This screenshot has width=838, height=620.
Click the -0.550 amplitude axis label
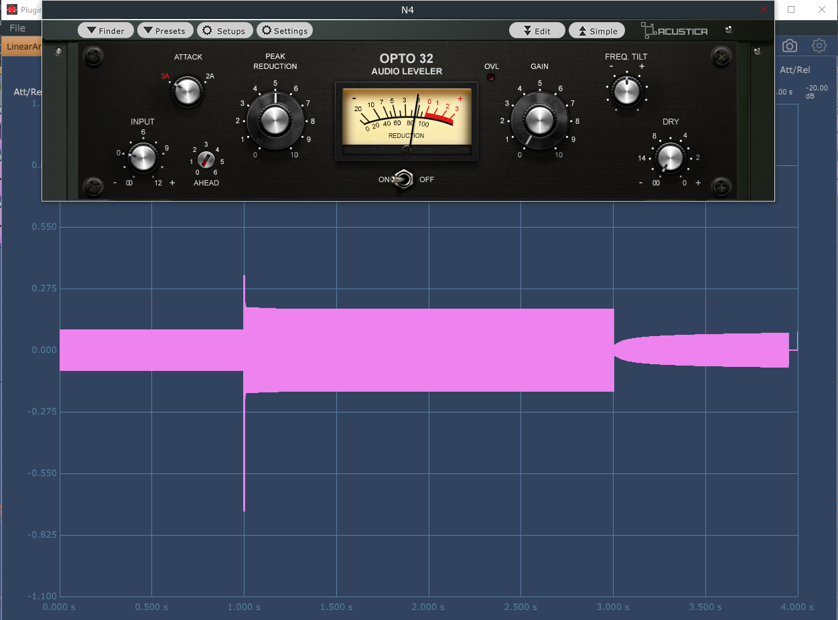pos(43,473)
